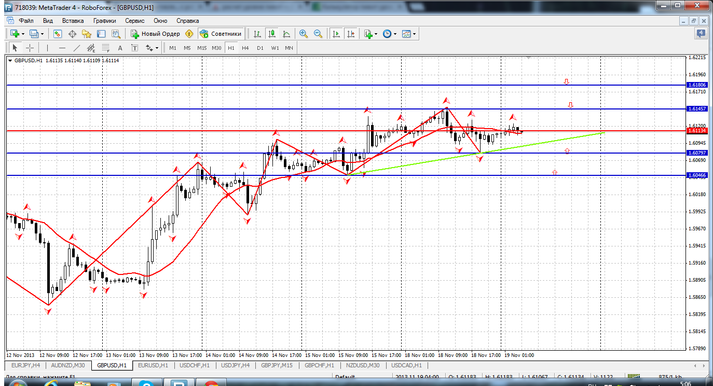Viewport: 713px width, 386px height.
Task: Set timeframe to M15
Action: 202,48
